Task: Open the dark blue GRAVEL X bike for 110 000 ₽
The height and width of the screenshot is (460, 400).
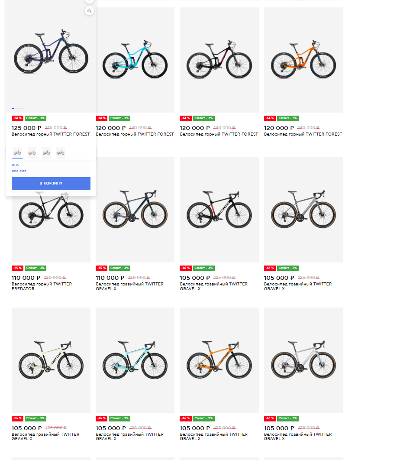Action: (x=135, y=210)
